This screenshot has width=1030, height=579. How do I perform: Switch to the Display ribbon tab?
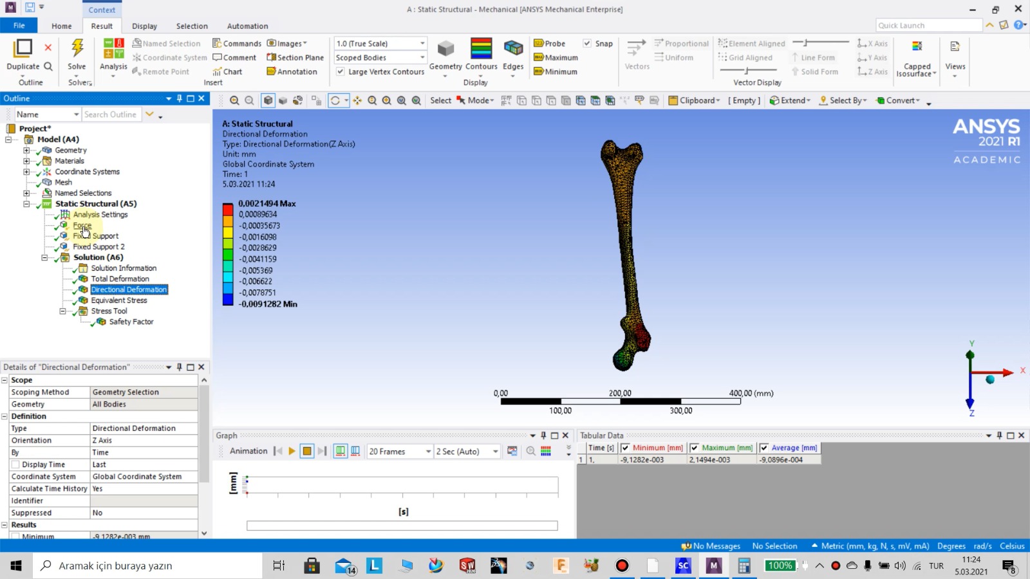click(144, 26)
